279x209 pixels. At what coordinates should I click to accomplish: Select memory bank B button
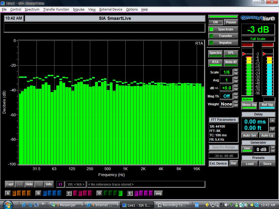pos(38,193)
